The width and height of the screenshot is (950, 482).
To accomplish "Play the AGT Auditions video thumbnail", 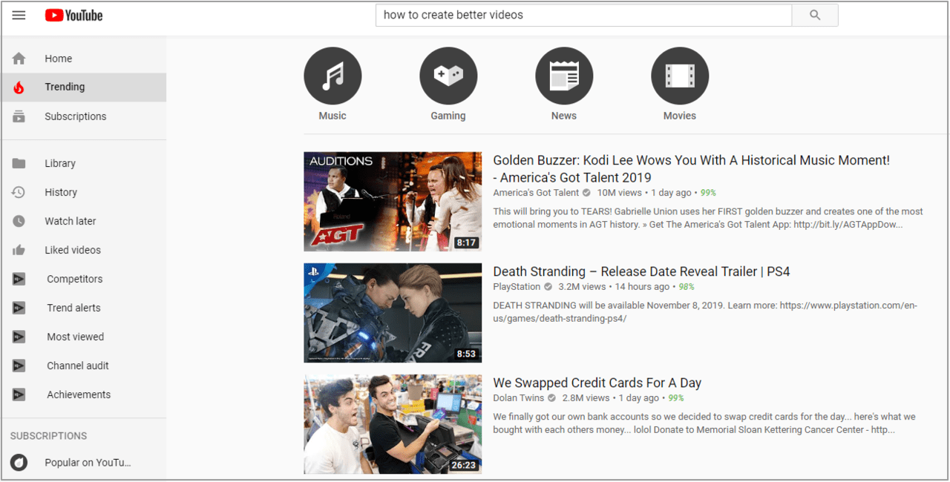I will (393, 202).
